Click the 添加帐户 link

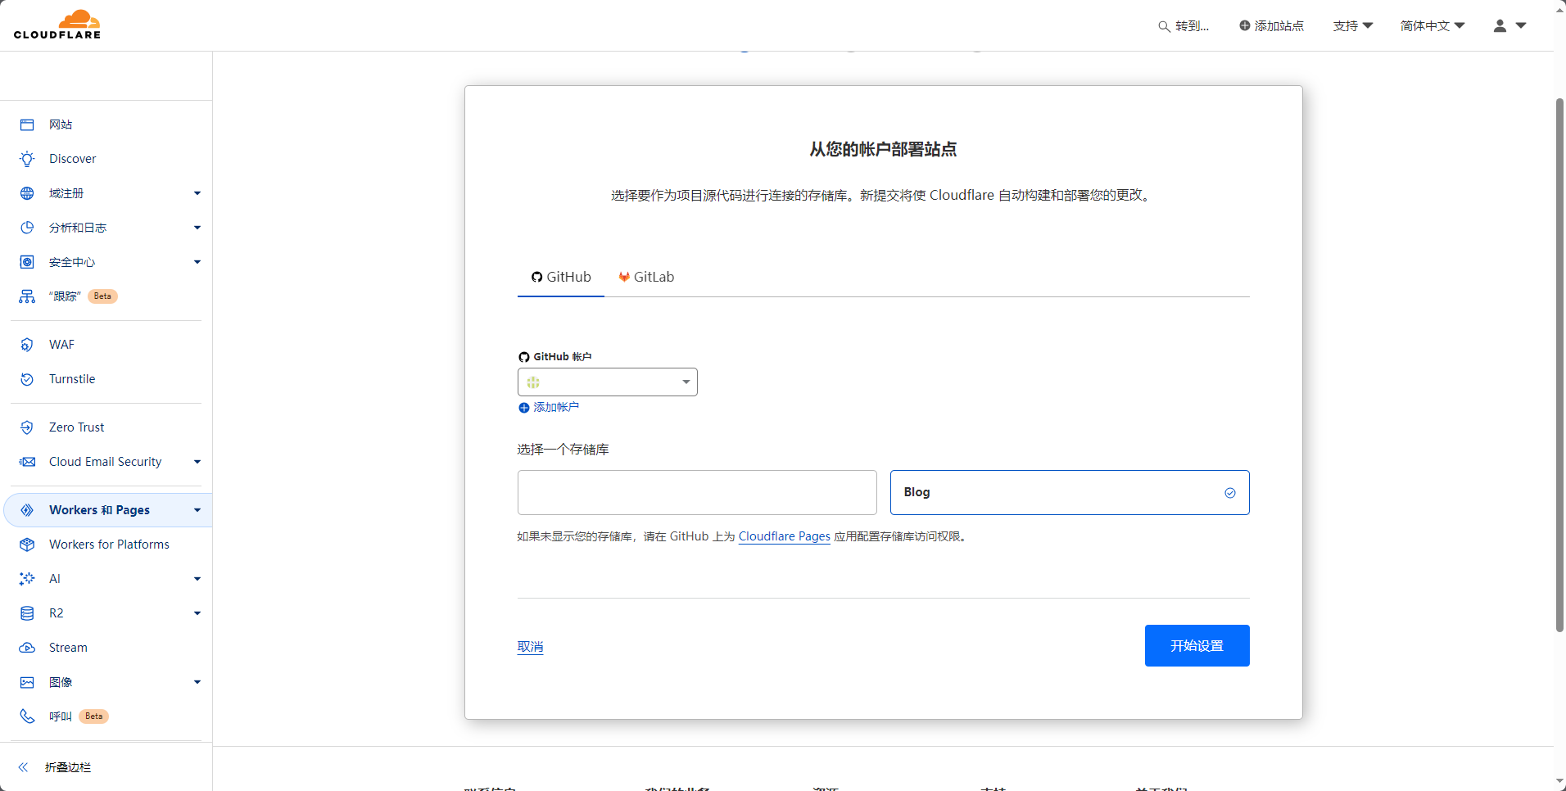(x=556, y=407)
